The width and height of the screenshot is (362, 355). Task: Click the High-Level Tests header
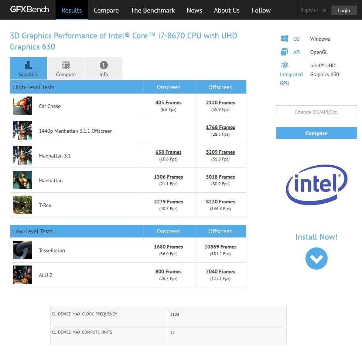(x=34, y=87)
